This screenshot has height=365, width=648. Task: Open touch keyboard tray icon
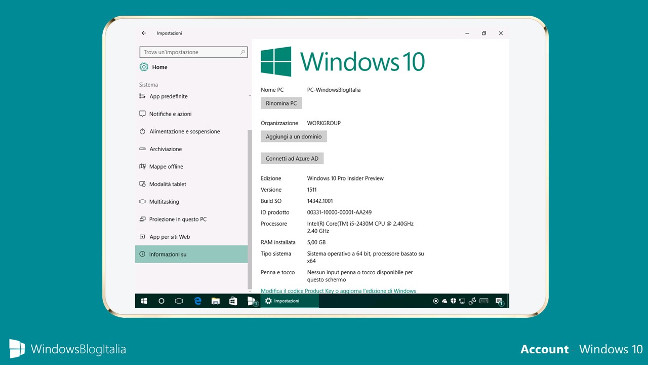(x=484, y=301)
